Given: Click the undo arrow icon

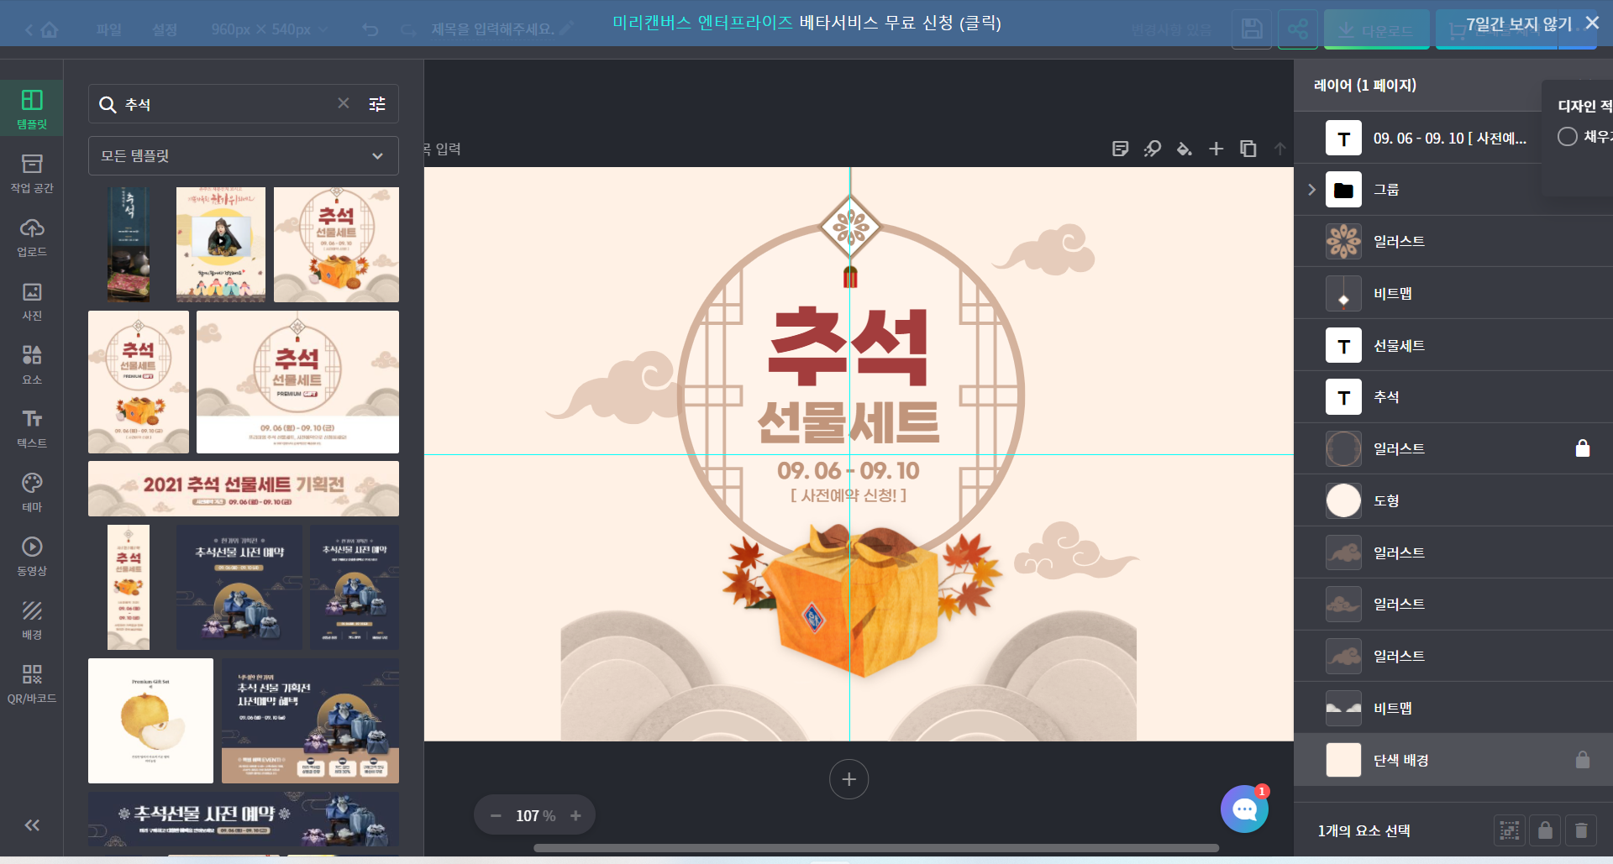Looking at the screenshot, I should click(x=370, y=30).
